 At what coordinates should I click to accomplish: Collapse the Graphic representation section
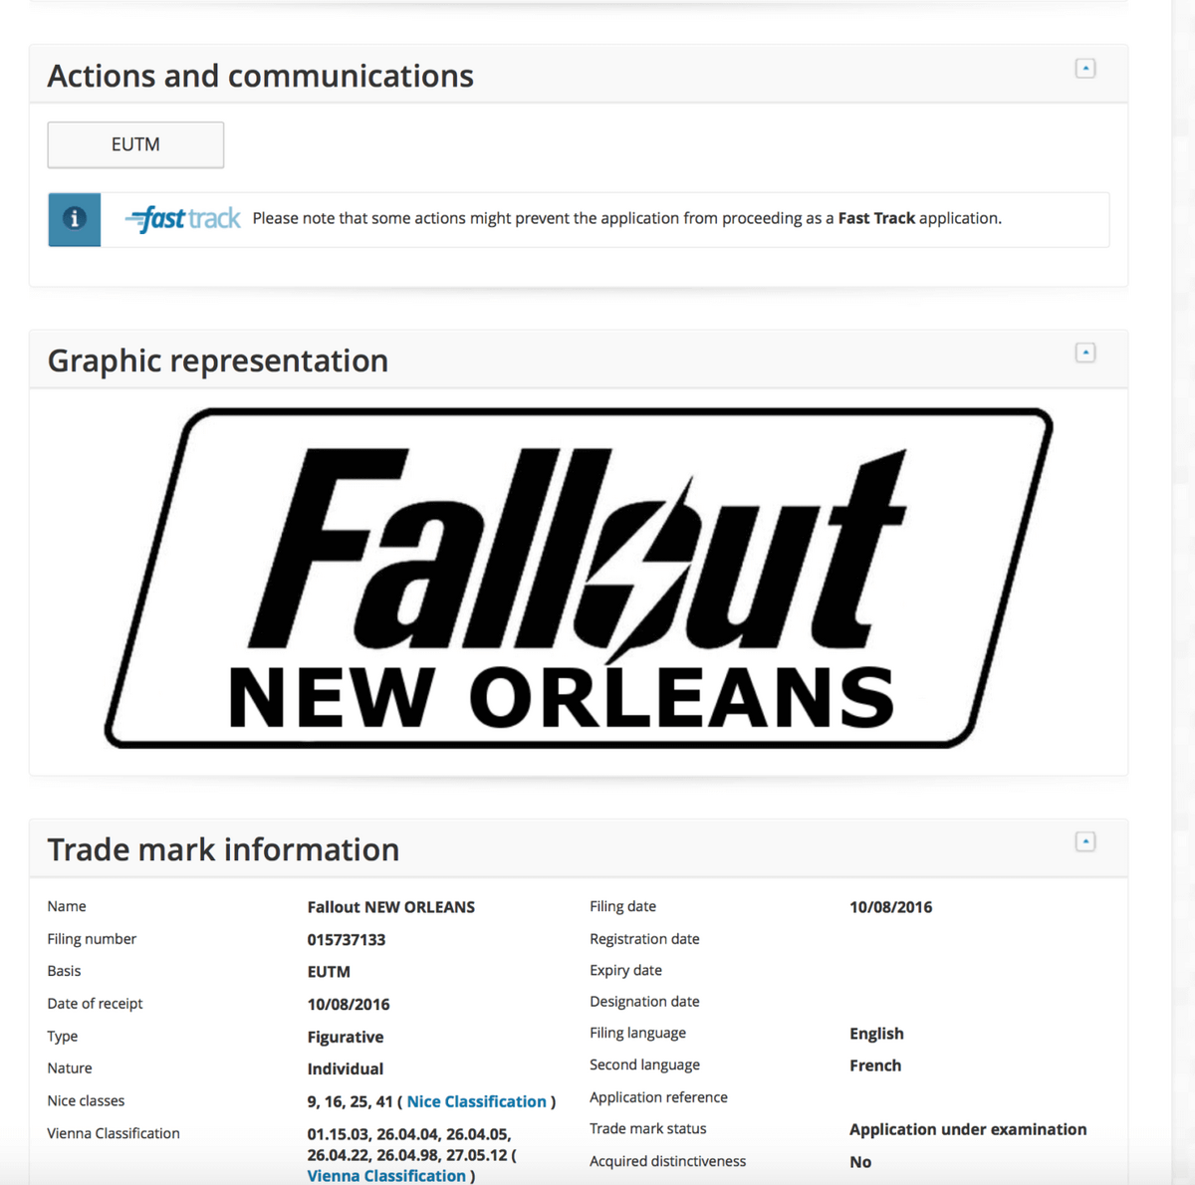point(1085,353)
